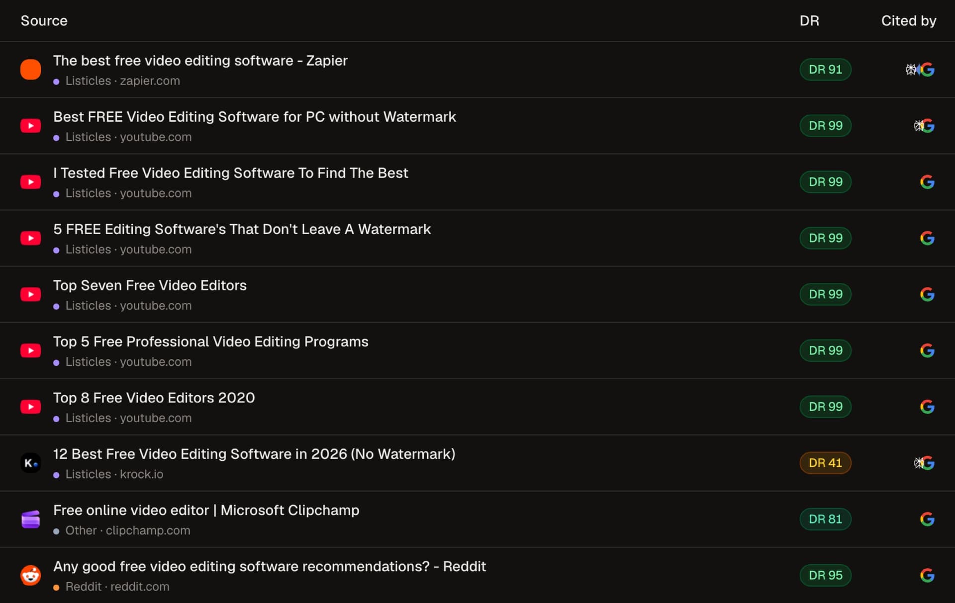Open 'Top 8 Free Video Editors 2020'

pos(154,398)
